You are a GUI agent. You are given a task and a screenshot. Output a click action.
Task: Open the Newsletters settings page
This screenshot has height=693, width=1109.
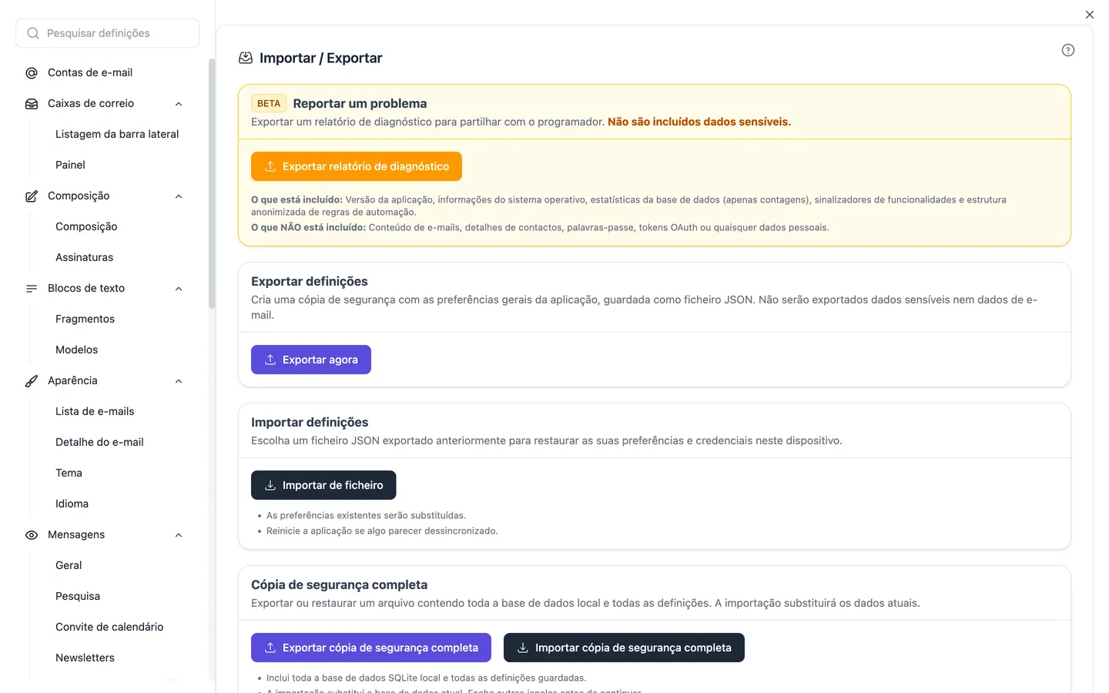coord(85,658)
